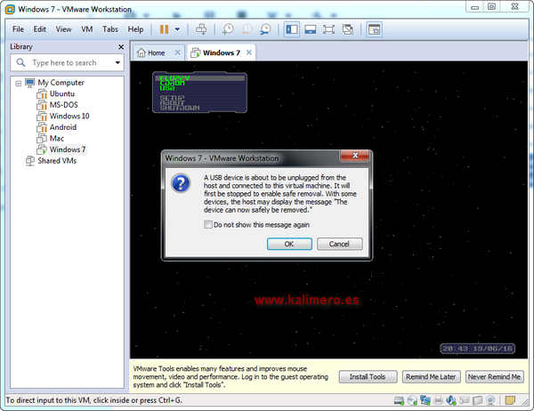The image size is (534, 411).
Task: Click the printer status bar icon
Action: 438,401
